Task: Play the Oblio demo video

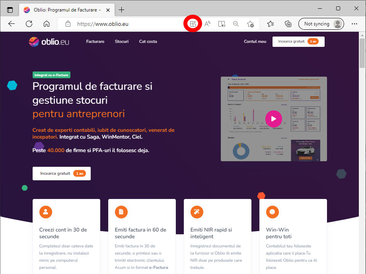Action: [274, 119]
